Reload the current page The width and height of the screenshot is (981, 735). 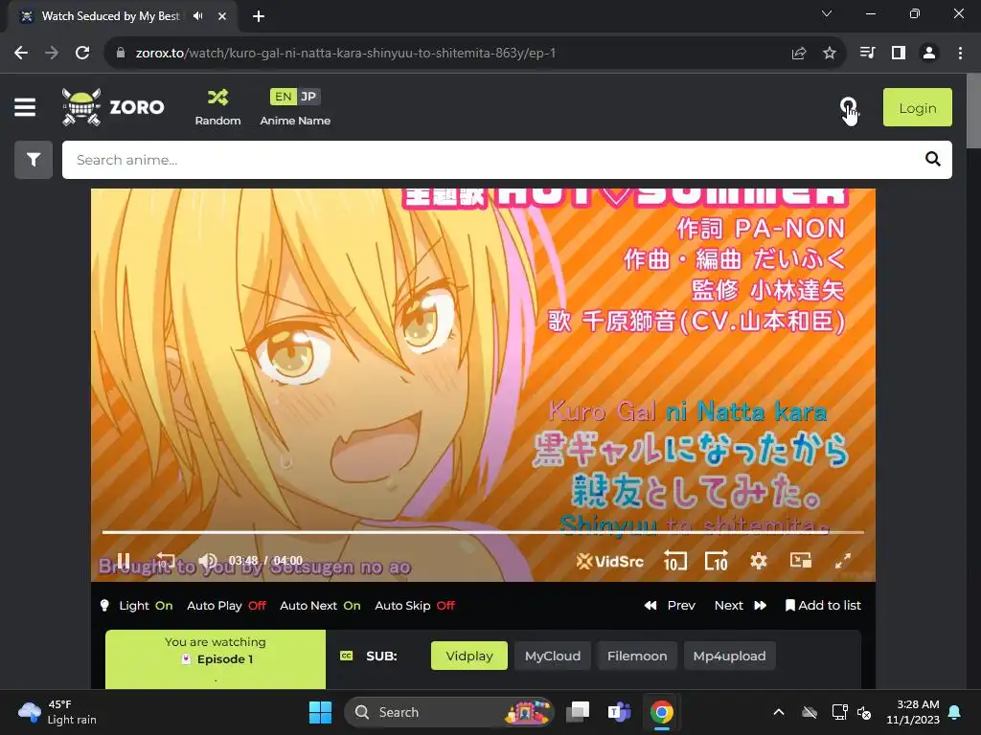82,54
